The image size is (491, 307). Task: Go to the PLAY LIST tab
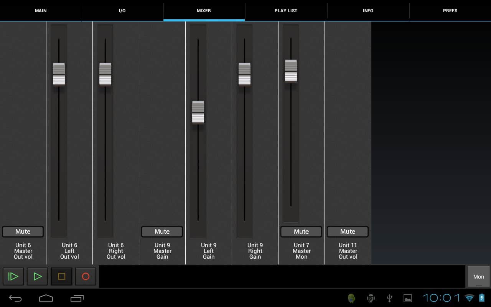(286, 11)
